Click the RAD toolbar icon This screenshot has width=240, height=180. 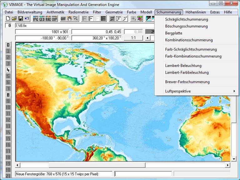click(x=48, y=19)
